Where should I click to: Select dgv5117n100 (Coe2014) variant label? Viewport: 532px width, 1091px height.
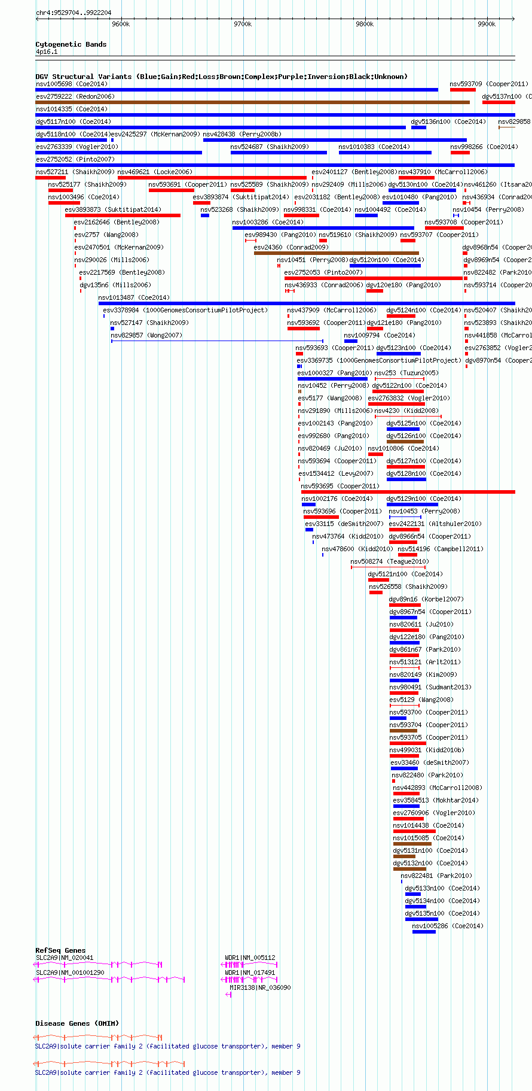pyautogui.click(x=73, y=121)
